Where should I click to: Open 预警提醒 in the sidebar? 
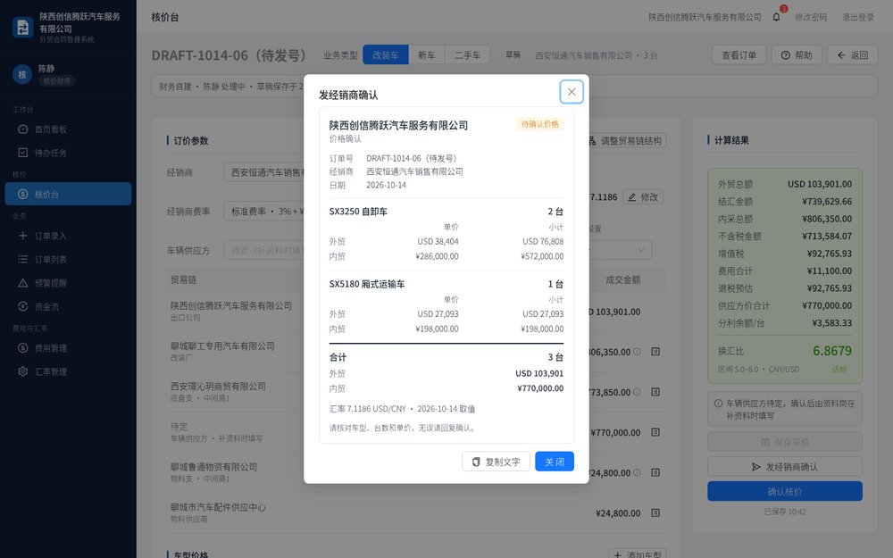tap(69, 283)
